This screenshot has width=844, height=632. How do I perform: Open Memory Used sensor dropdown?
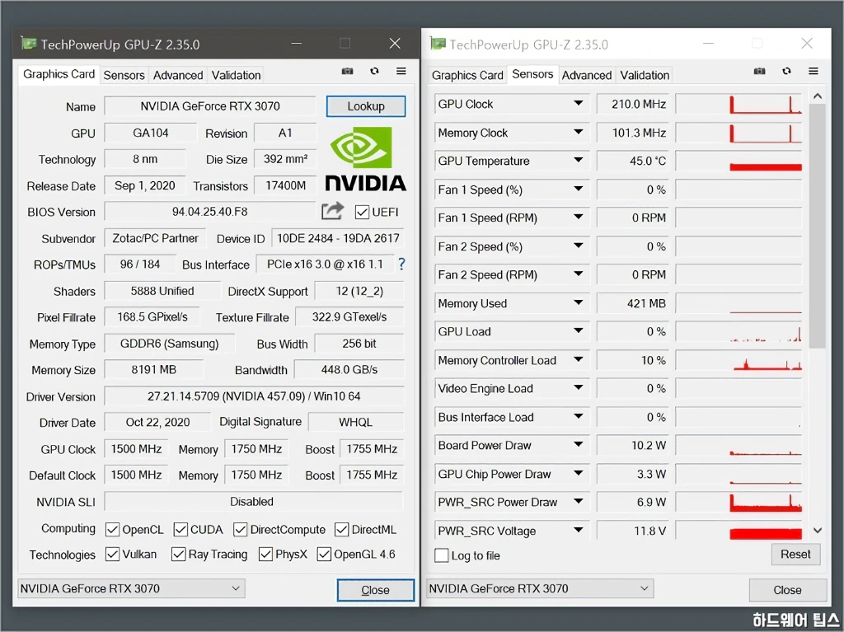coord(578,302)
